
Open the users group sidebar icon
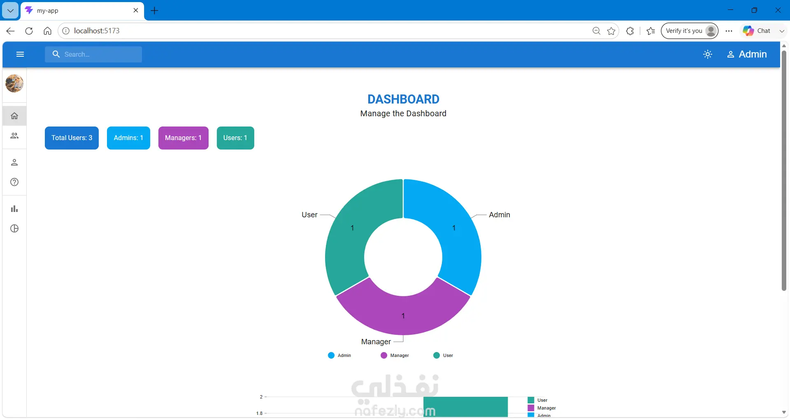click(14, 136)
